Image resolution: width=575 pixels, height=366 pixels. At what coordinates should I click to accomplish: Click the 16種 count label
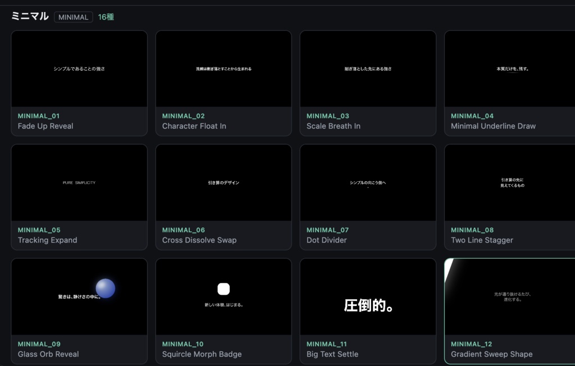pos(106,17)
